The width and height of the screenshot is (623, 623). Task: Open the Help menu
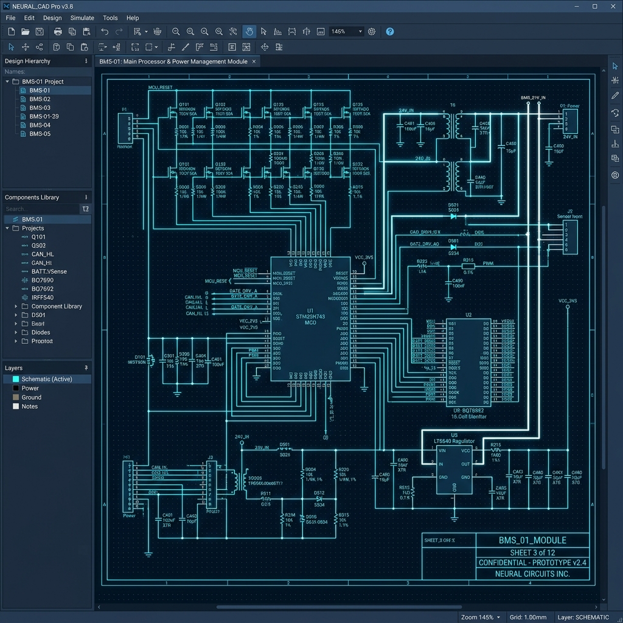[133, 18]
